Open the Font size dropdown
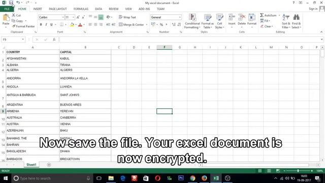The width and height of the screenshot is (325, 183). [73, 17]
